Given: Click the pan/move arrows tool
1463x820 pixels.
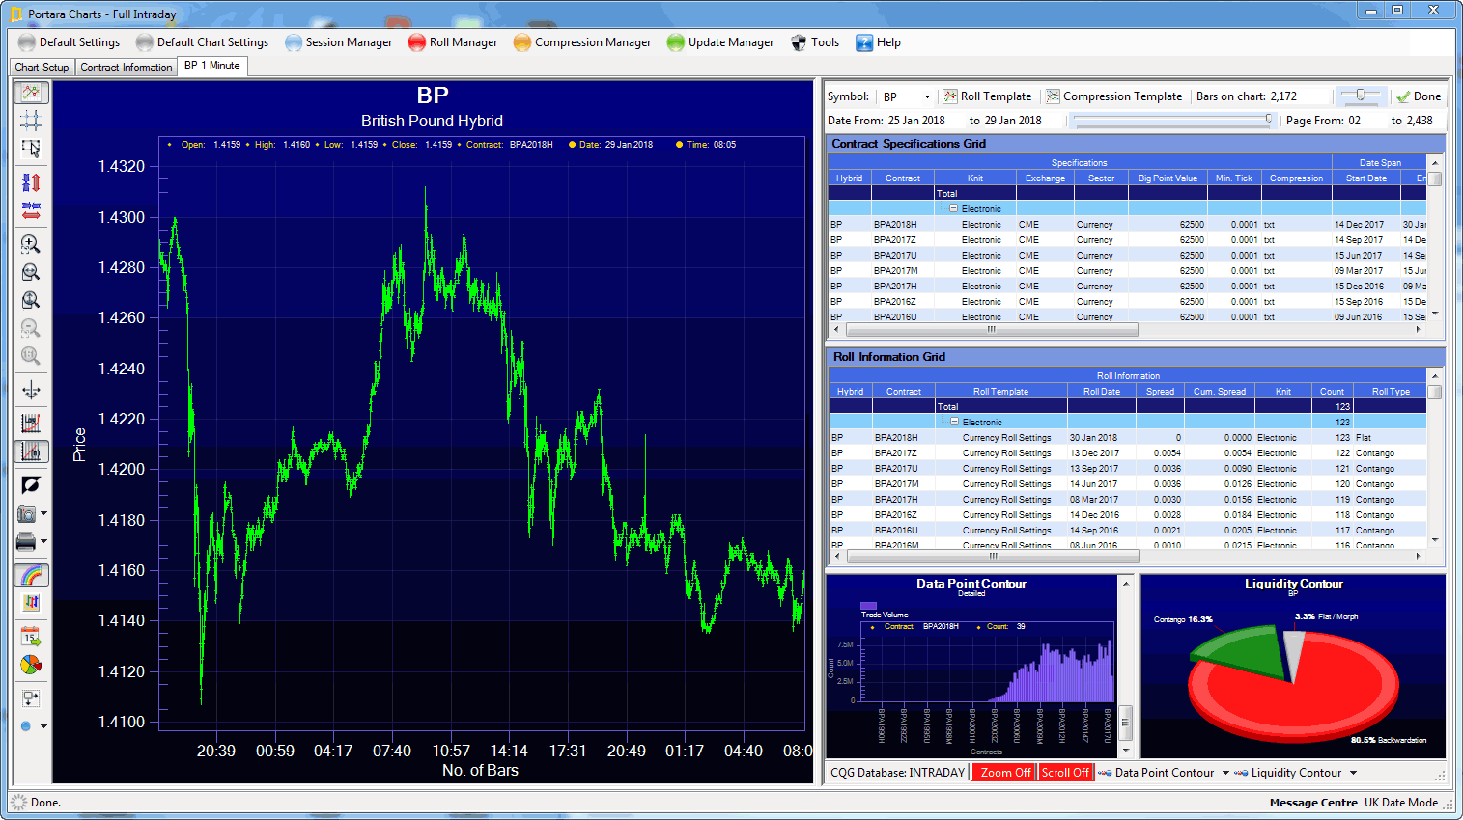Looking at the screenshot, I should click(31, 390).
